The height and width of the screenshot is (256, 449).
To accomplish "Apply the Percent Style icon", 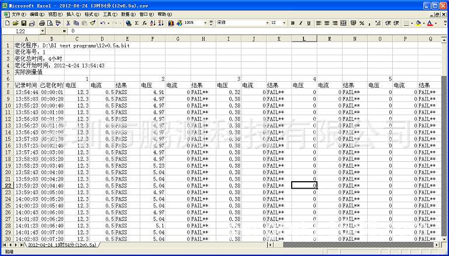I will pyautogui.click(x=362, y=23).
